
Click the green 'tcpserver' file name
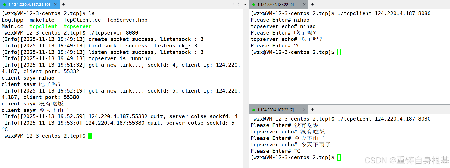click(78, 26)
